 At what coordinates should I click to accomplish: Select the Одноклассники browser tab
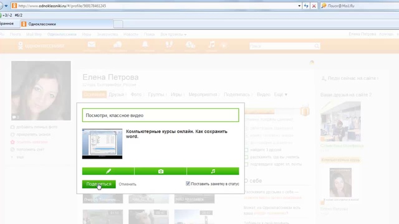pyautogui.click(x=67, y=24)
